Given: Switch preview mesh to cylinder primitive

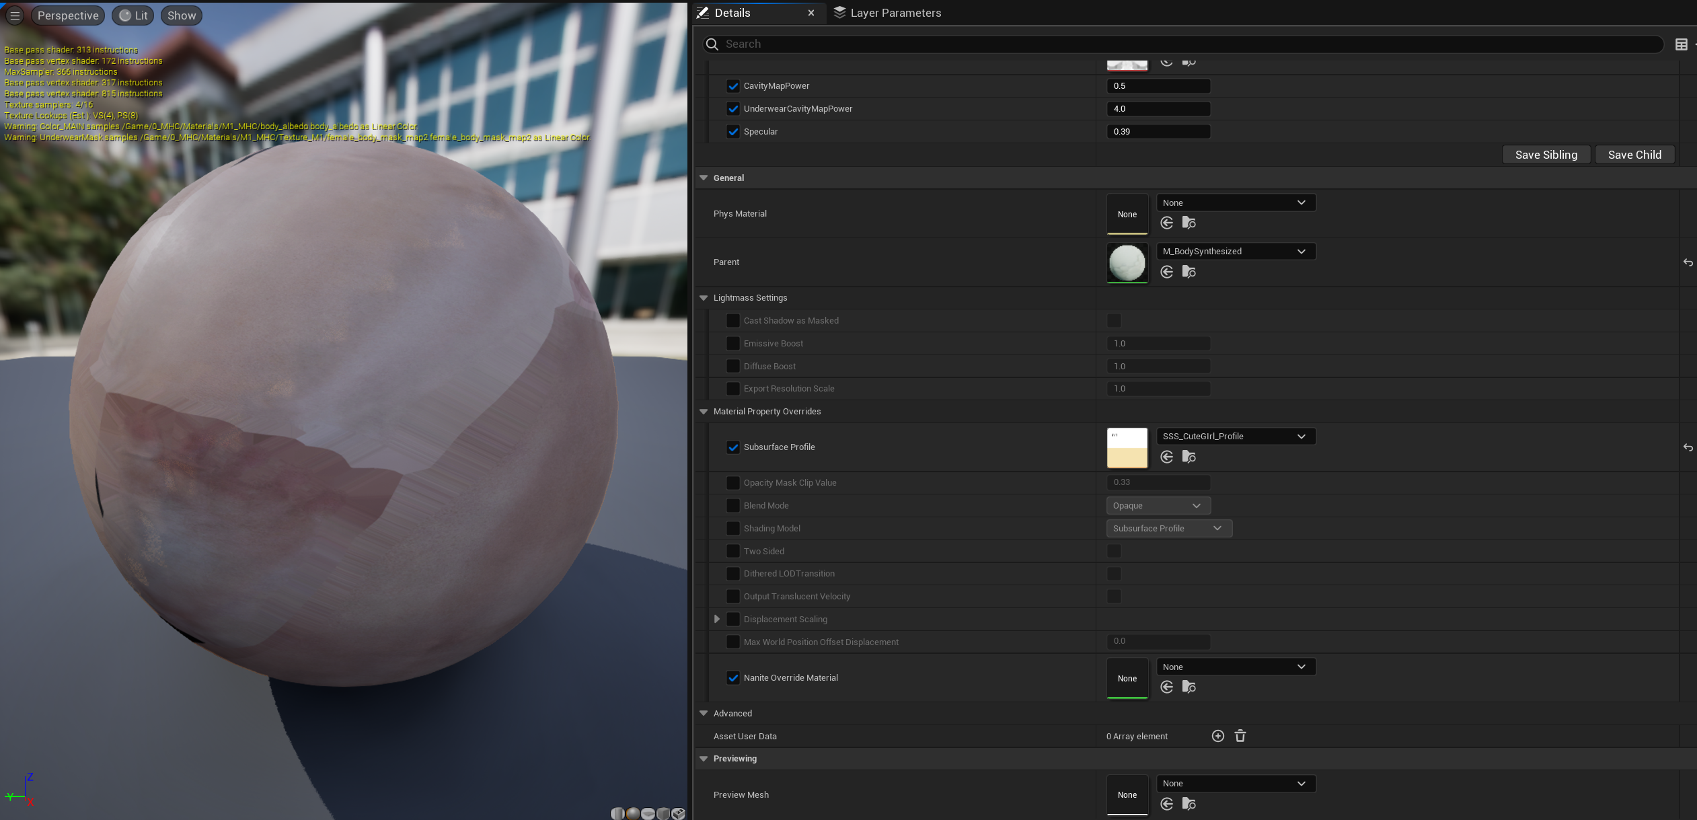Looking at the screenshot, I should click(617, 813).
